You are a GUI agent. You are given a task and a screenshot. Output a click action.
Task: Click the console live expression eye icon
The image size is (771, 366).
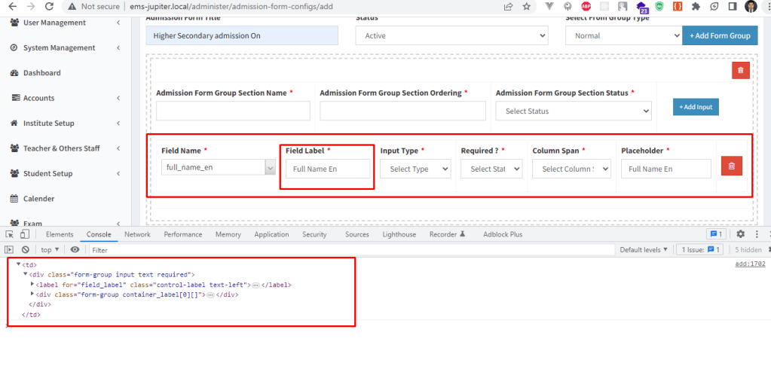click(x=75, y=249)
